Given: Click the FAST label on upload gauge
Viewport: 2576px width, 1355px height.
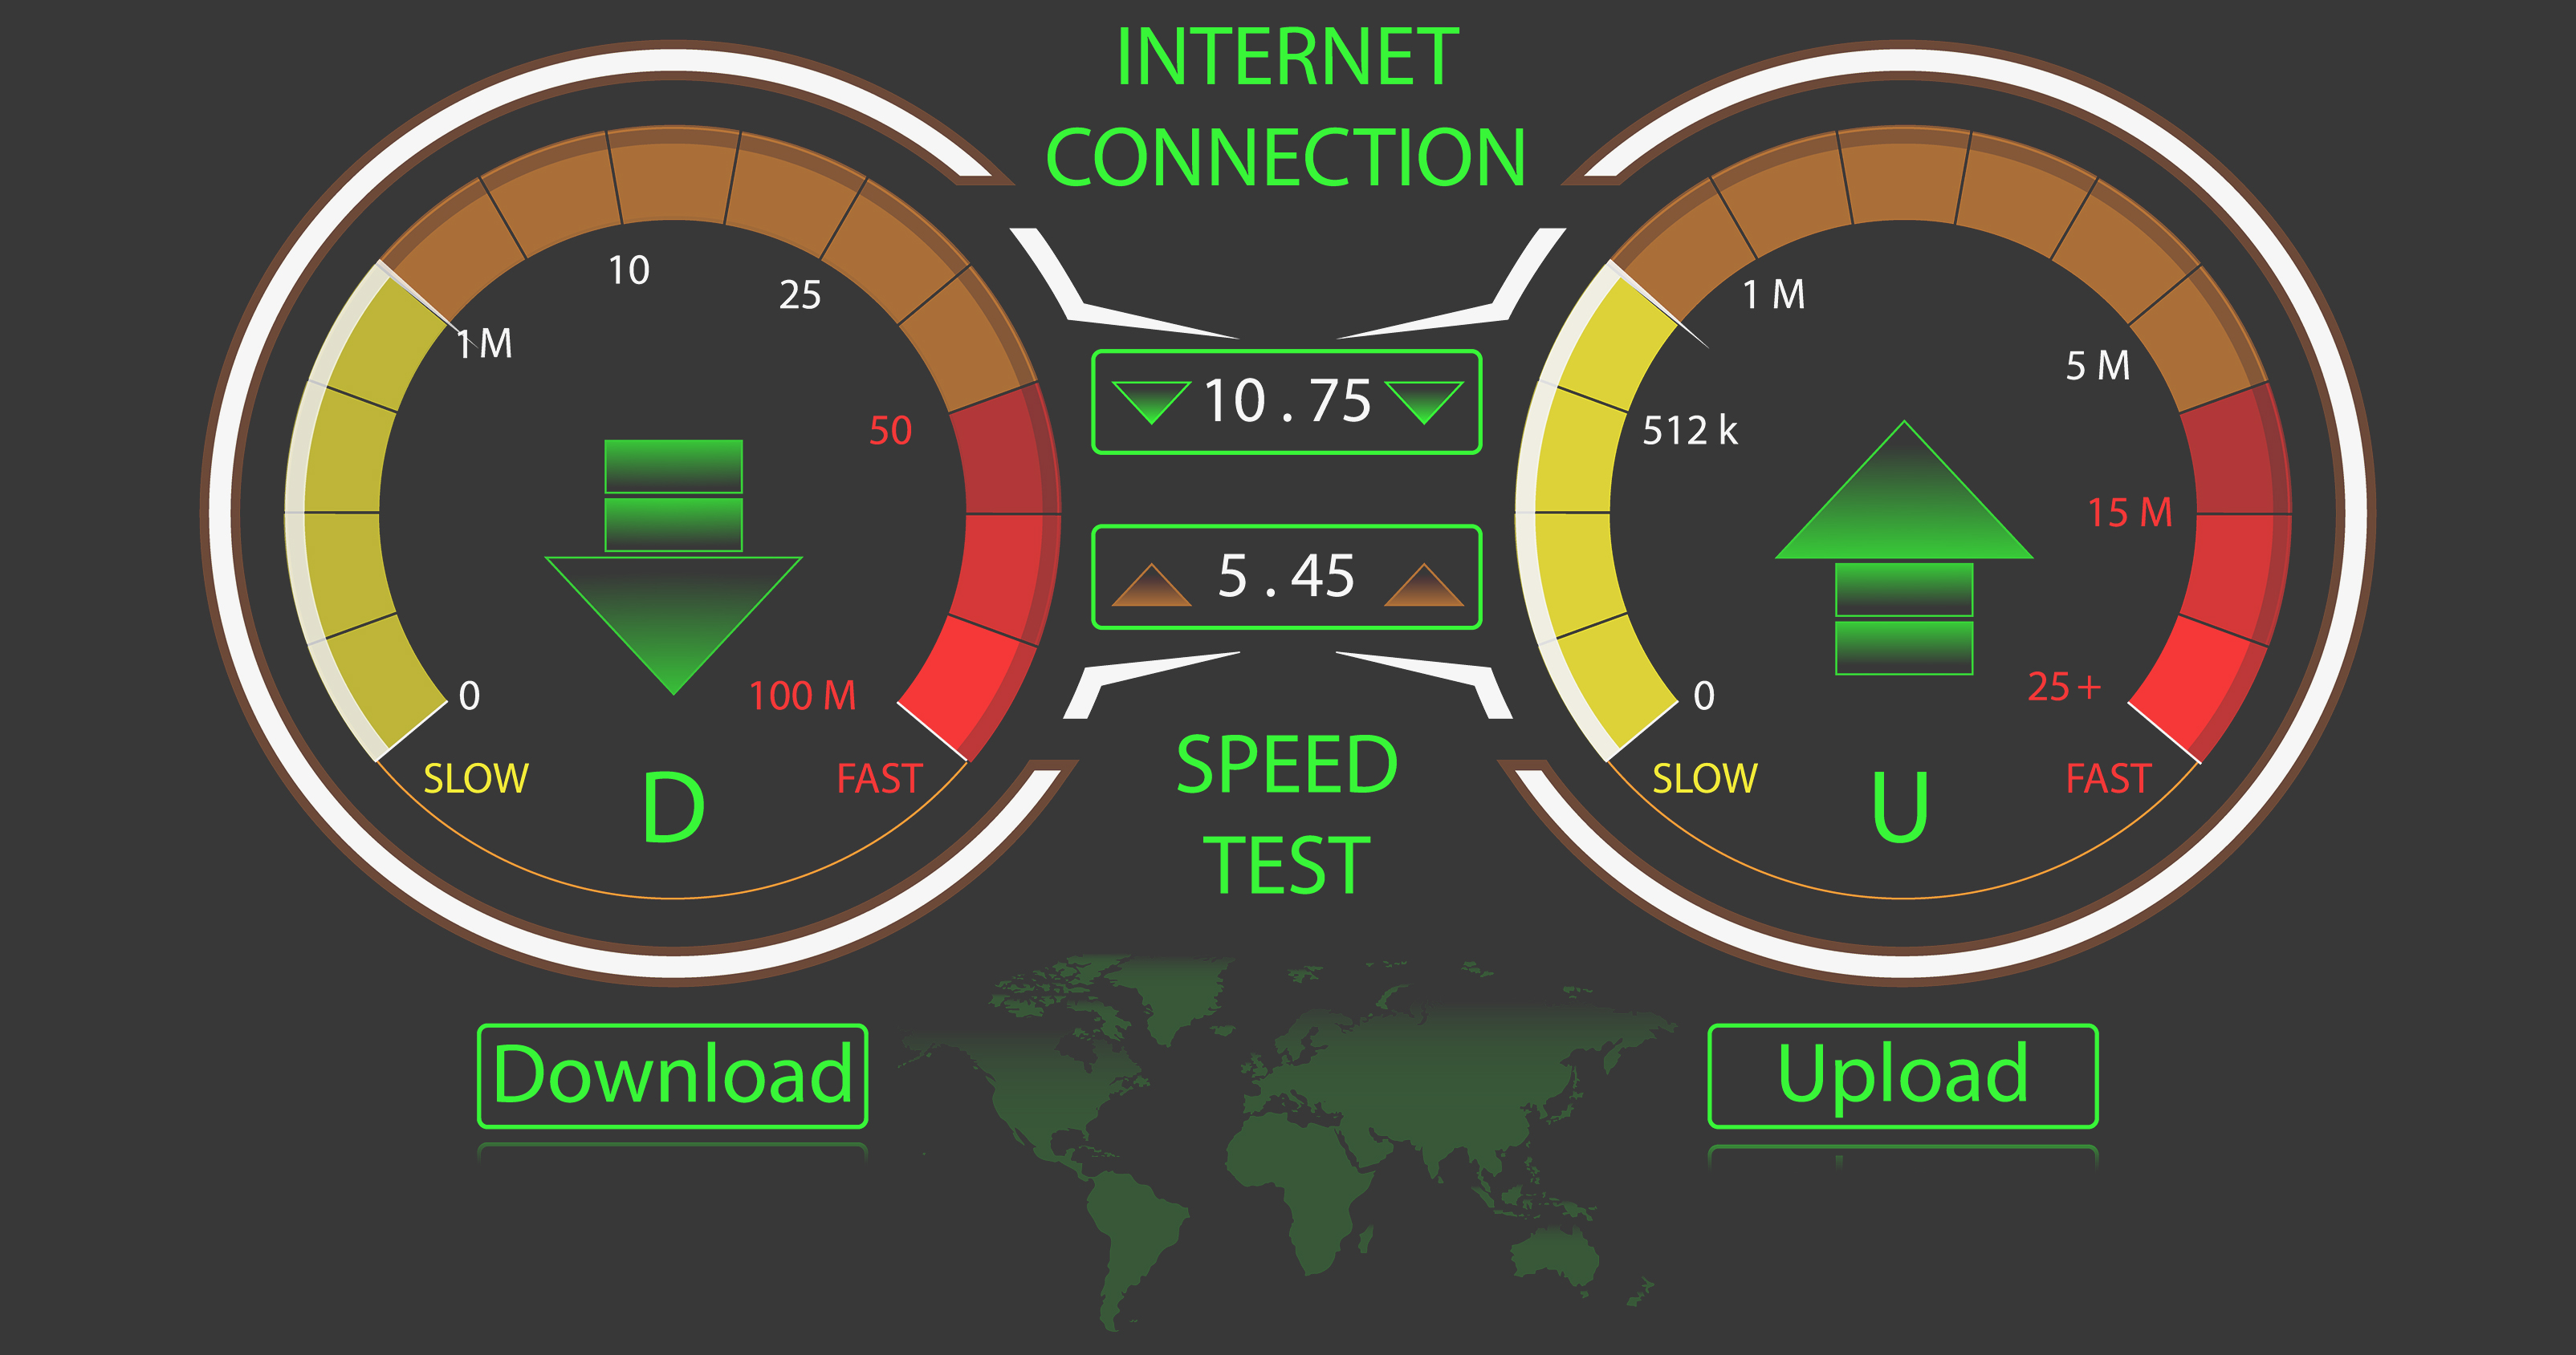Looking at the screenshot, I should coord(2108,778).
